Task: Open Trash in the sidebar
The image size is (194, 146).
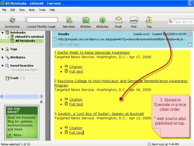Action: coord(14,78)
